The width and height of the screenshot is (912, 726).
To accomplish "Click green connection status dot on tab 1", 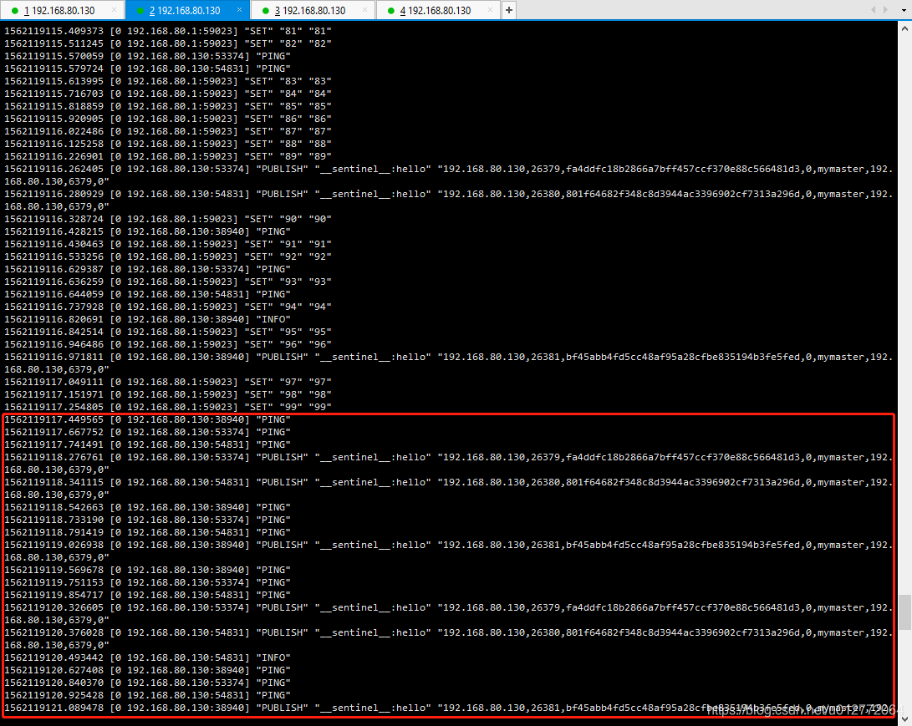I will pyautogui.click(x=15, y=11).
